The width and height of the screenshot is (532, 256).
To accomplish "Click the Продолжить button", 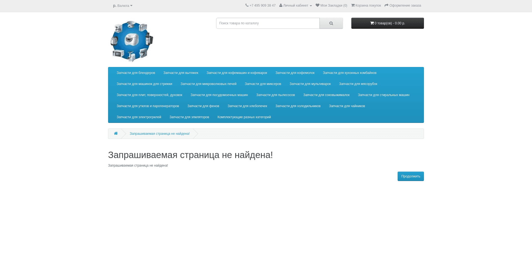I will tap(411, 176).
